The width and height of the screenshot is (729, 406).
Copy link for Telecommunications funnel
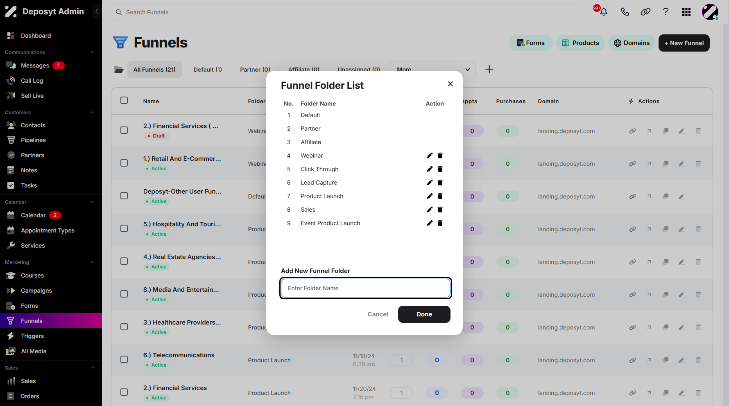pyautogui.click(x=633, y=360)
